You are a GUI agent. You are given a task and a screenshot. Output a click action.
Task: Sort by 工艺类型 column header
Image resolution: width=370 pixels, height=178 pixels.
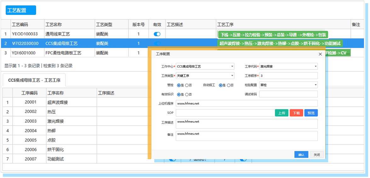tap(111, 25)
